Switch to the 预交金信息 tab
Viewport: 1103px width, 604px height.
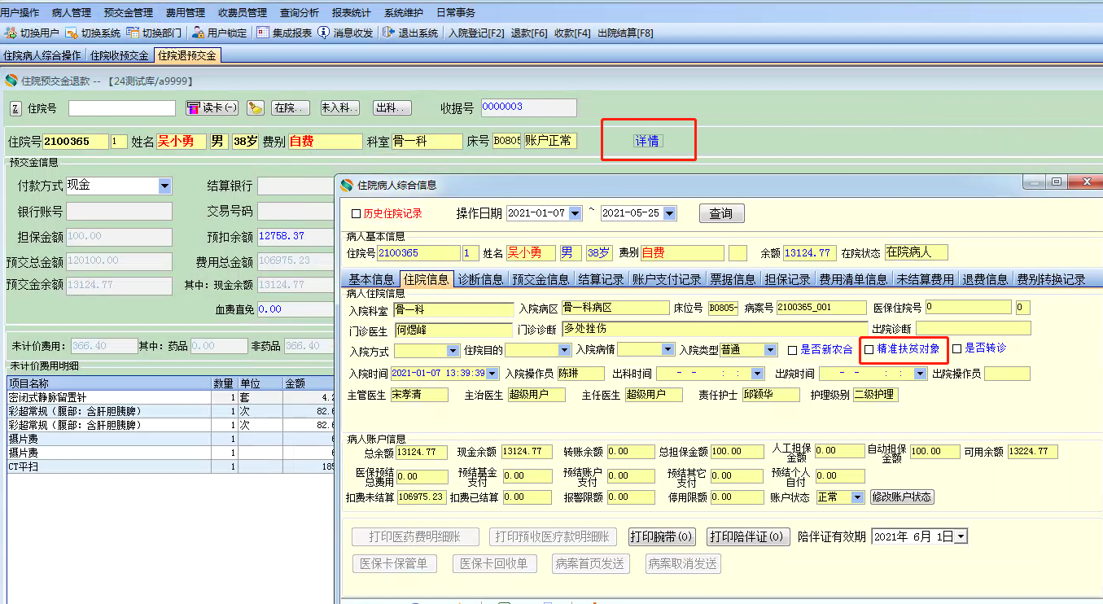point(541,279)
